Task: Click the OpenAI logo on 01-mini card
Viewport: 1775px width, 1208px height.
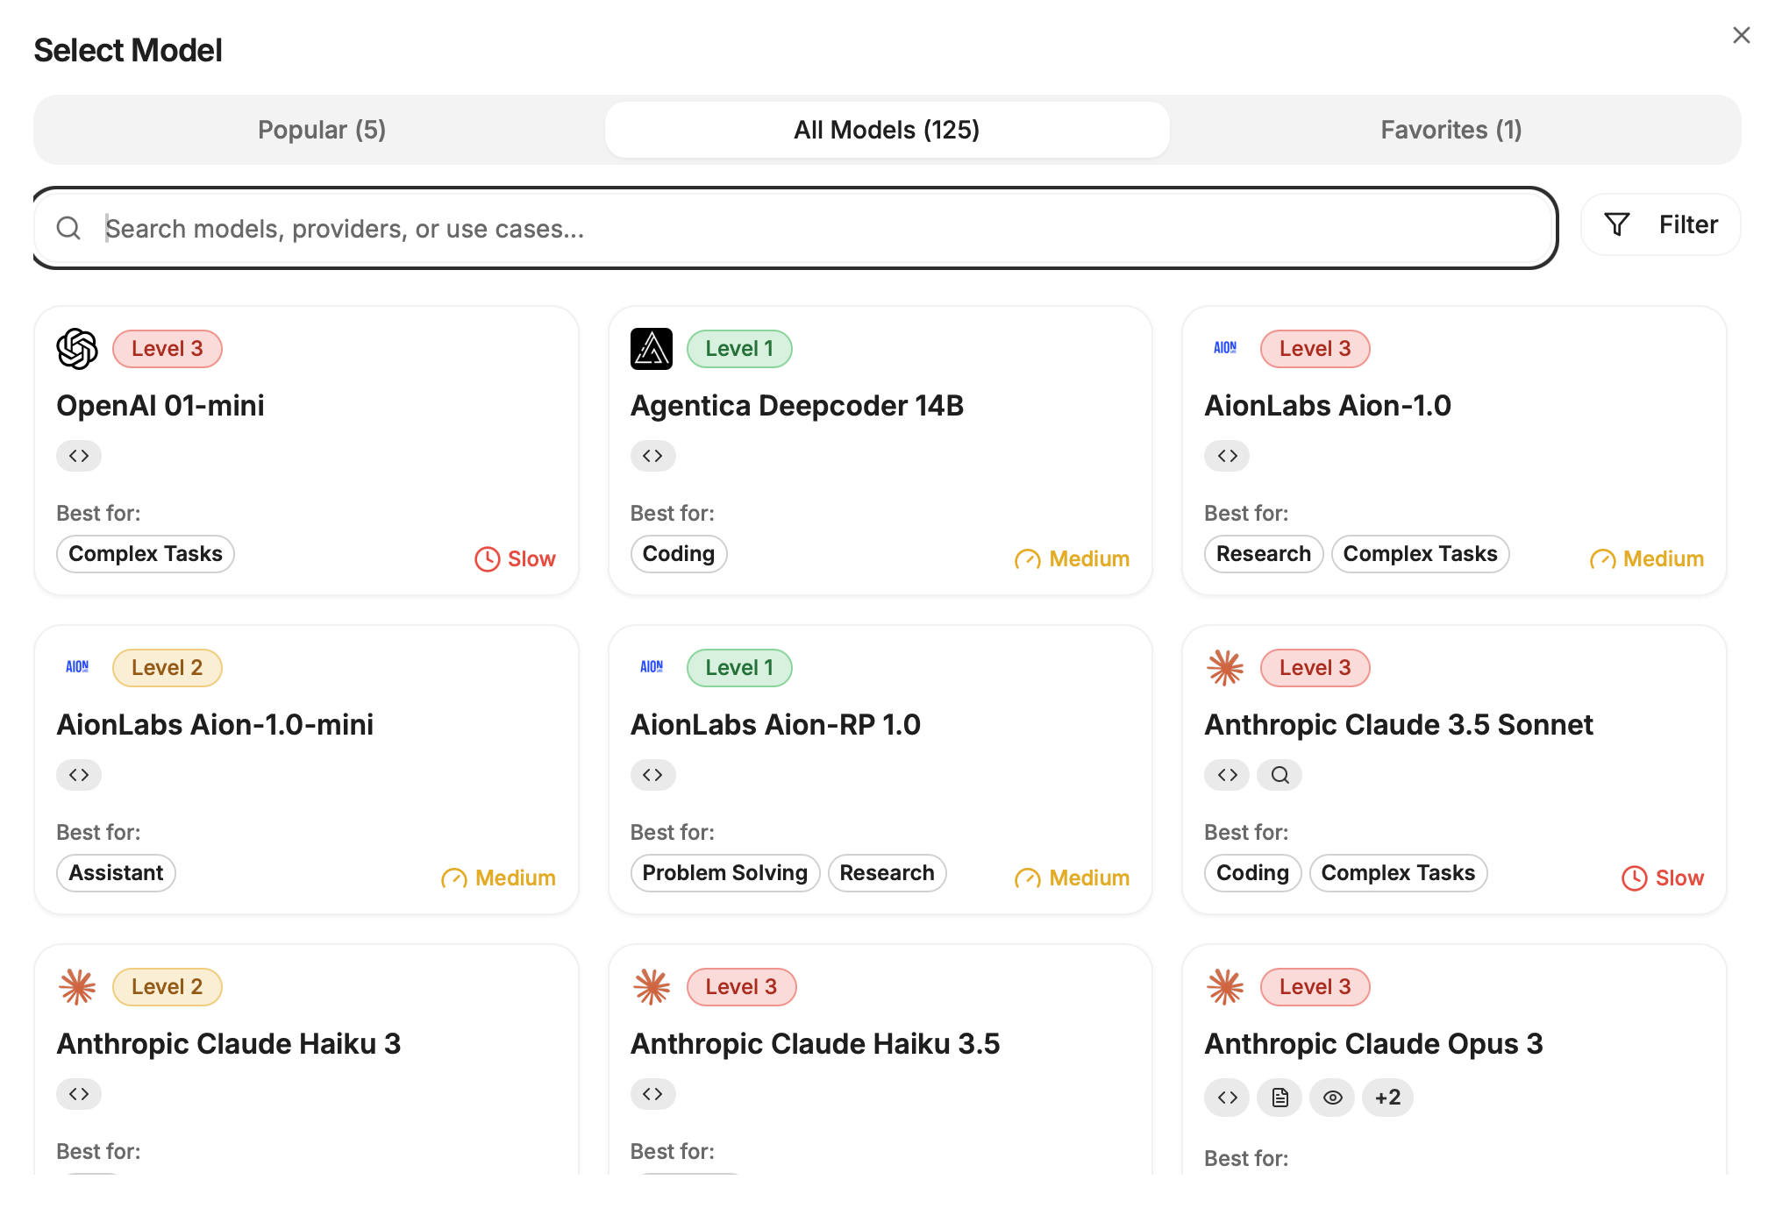Action: pyautogui.click(x=77, y=349)
